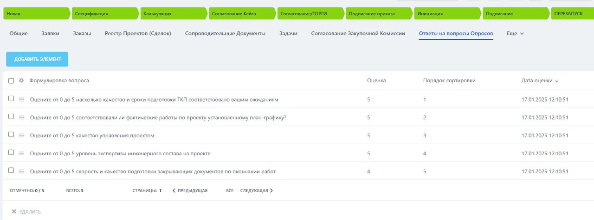594x220 pixels.
Task: Click the Оценка value 4 cell
Action: pyautogui.click(x=368, y=171)
